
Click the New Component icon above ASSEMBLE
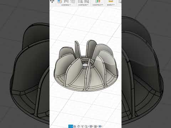point(60,1)
